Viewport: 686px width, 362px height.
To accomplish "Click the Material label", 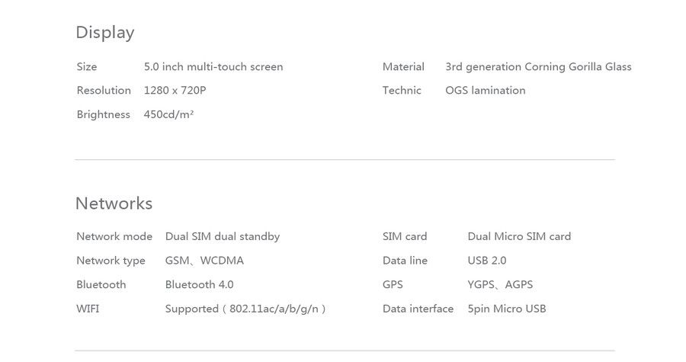I will point(403,66).
